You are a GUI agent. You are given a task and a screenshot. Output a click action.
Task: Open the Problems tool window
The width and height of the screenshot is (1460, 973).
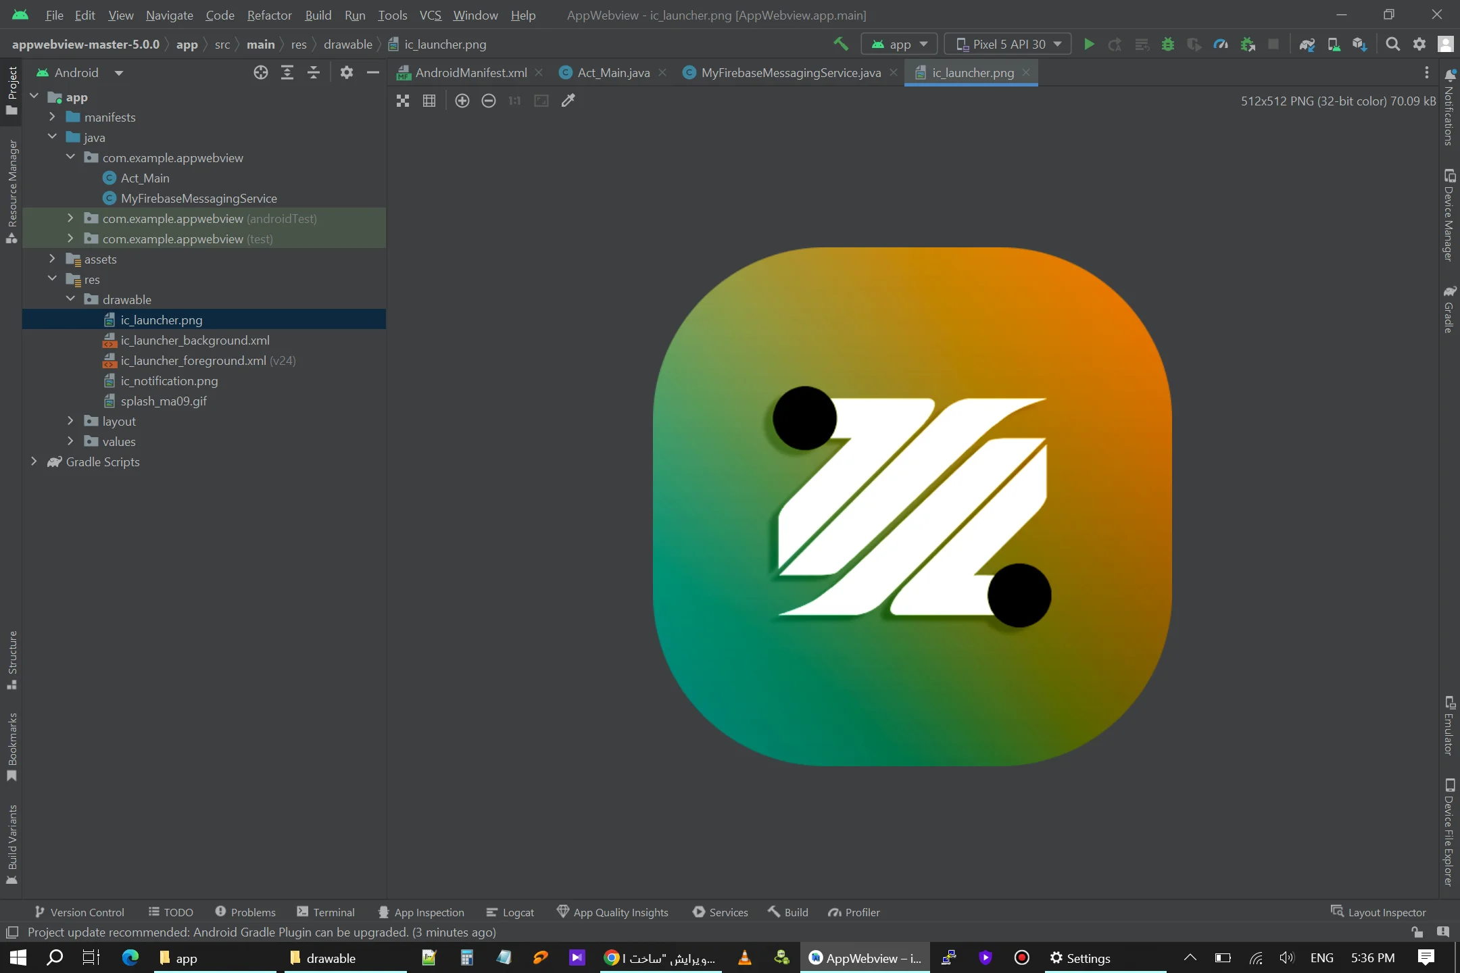245,912
